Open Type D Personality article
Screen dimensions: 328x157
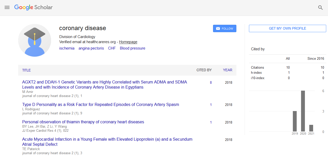tap(101, 104)
